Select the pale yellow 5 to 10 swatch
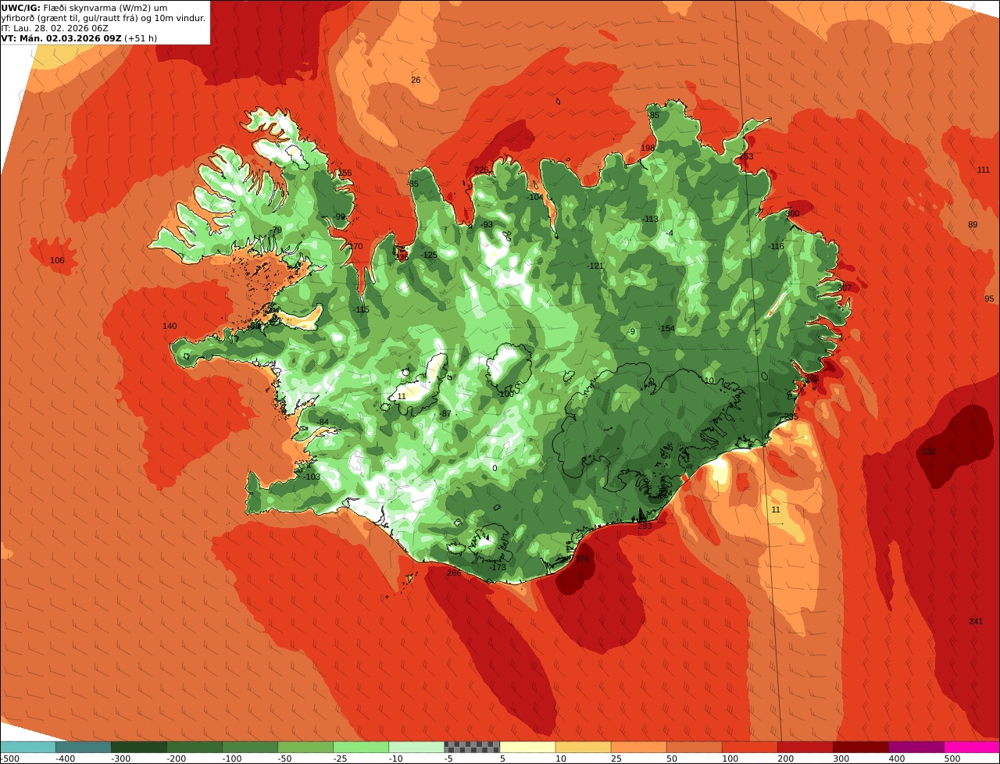Screen dimensions: 1000x764 [527, 747]
